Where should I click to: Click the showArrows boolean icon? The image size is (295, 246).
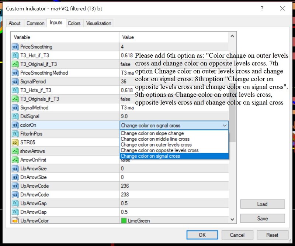coord(15,151)
